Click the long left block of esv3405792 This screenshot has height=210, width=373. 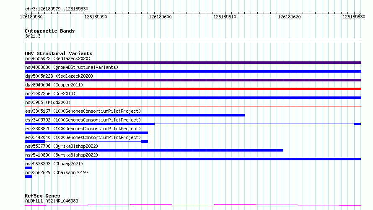(x=90, y=124)
